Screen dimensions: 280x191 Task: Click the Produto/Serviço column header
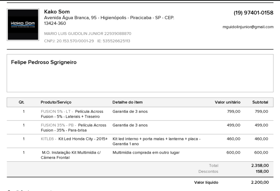(56, 102)
